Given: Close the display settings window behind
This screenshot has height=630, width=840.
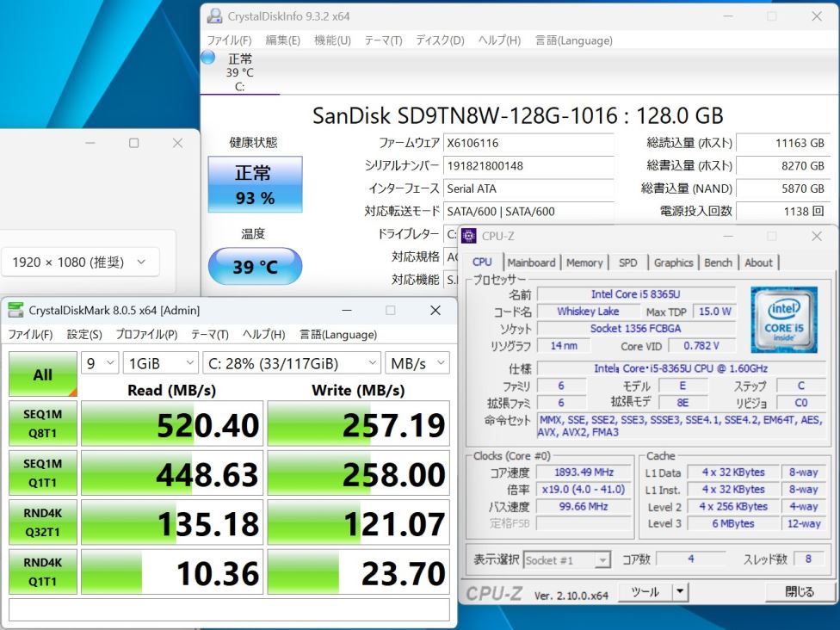Looking at the screenshot, I should 177,143.
